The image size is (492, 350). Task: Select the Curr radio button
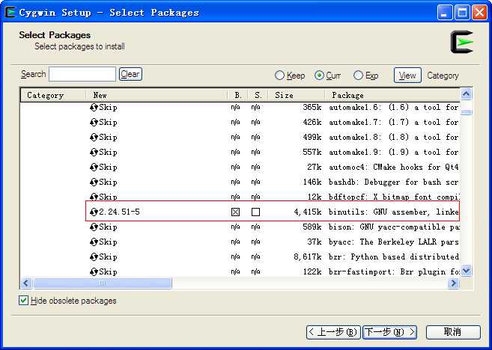coord(319,76)
